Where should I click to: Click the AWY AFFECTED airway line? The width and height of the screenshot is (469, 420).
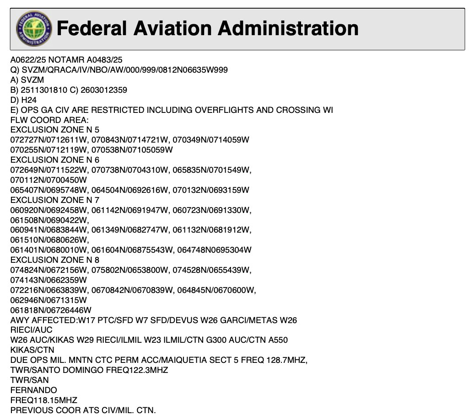153,320
